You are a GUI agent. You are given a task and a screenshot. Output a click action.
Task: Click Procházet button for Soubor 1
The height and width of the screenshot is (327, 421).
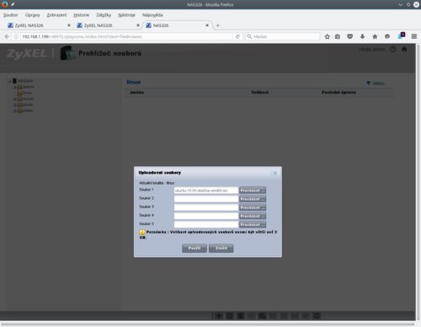click(x=253, y=190)
